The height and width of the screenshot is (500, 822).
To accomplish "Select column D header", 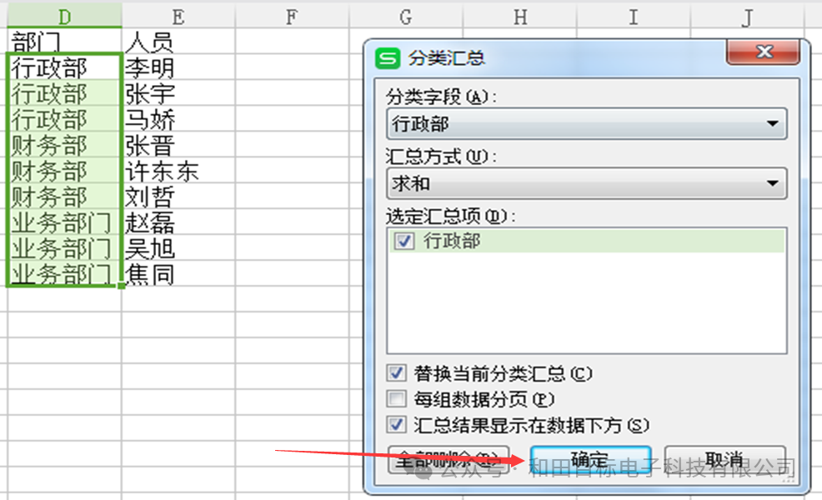I will tap(64, 17).
